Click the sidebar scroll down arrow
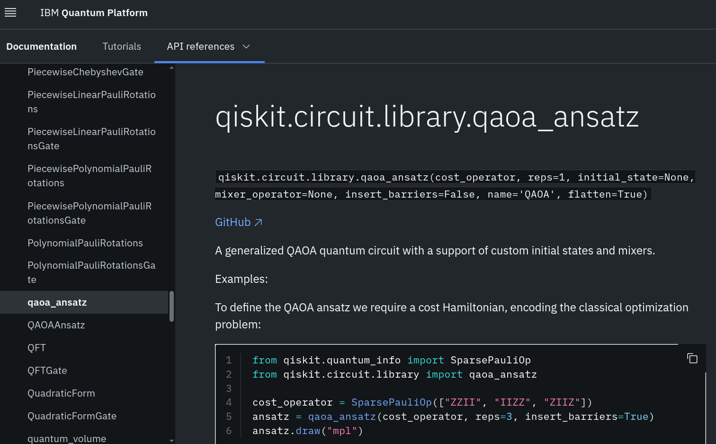Screen dimensions: 716x444 (171, 440)
